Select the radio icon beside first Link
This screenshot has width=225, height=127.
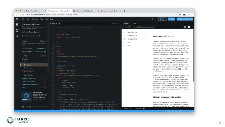tap(124, 42)
